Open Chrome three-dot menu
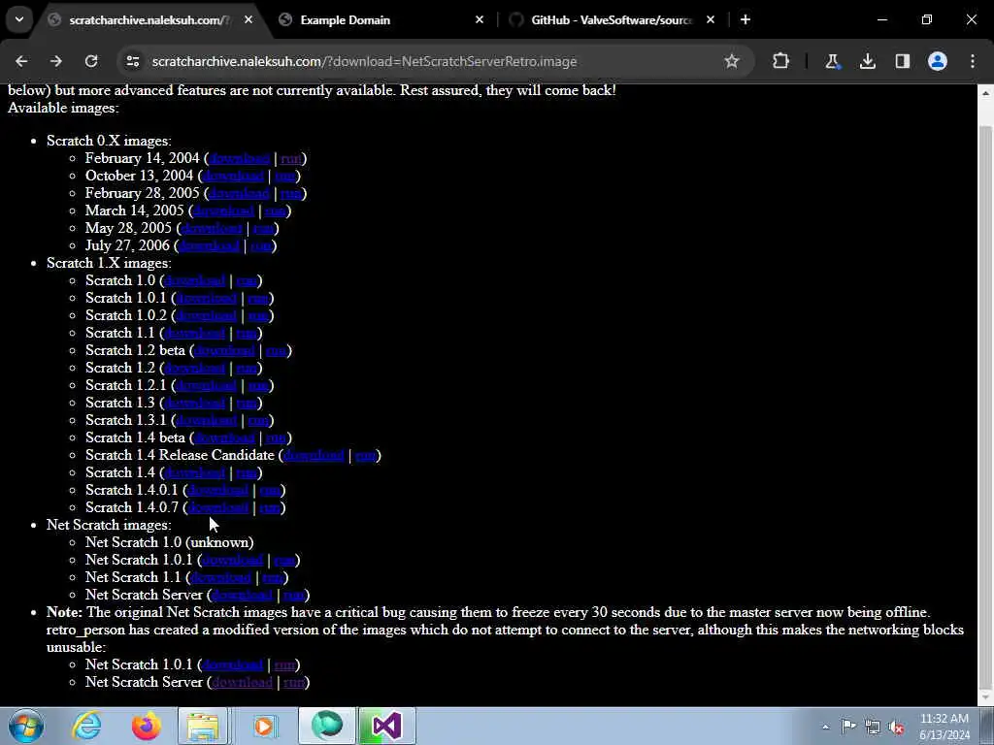The height and width of the screenshot is (745, 994). pos(973,61)
